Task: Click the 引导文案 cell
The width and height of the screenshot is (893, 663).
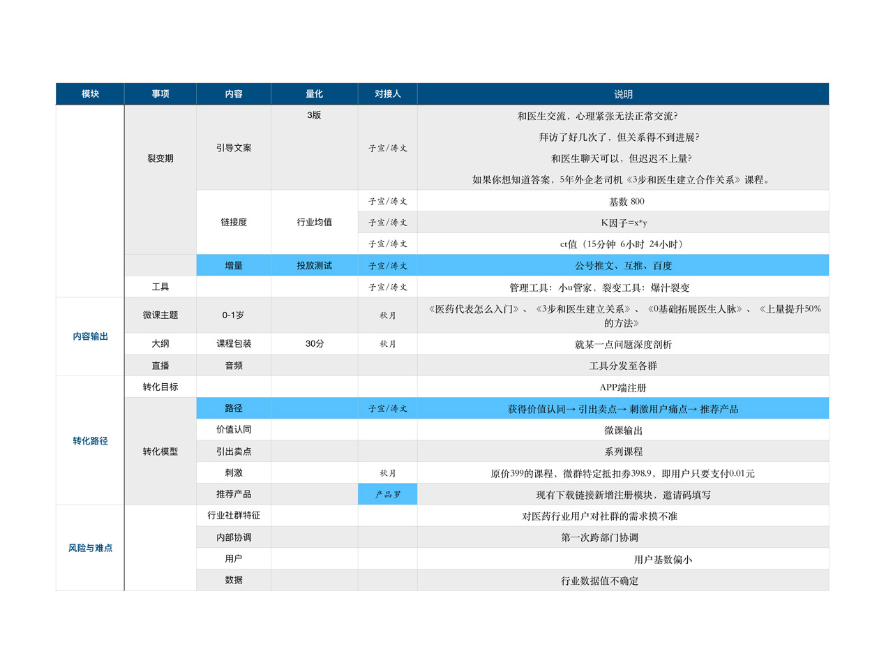Action: coord(234,148)
